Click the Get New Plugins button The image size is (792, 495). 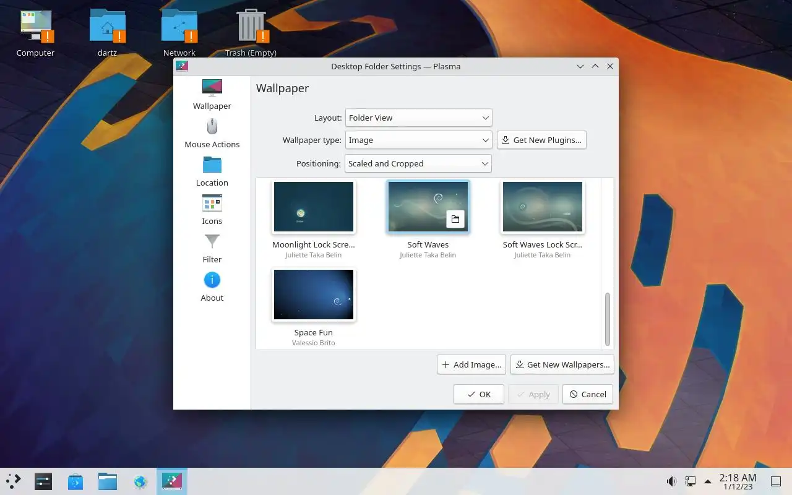(x=541, y=140)
